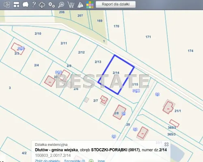203x162 pixels.
Task: Click parcel label 170 on map
Action: (116, 26)
